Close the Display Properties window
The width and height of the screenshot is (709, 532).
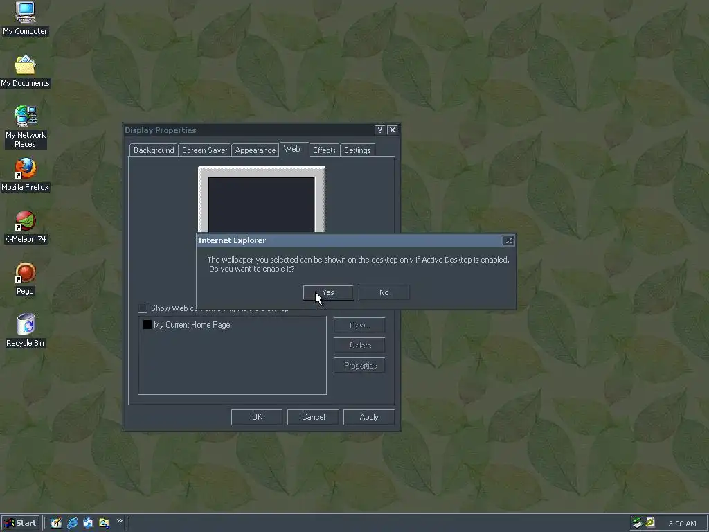pyautogui.click(x=393, y=130)
